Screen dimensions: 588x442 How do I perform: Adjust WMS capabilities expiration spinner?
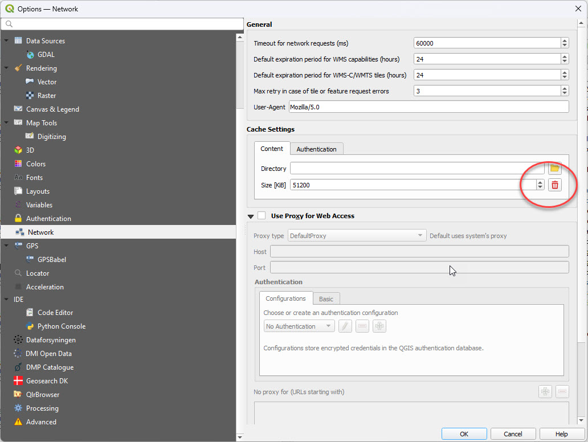pos(565,59)
